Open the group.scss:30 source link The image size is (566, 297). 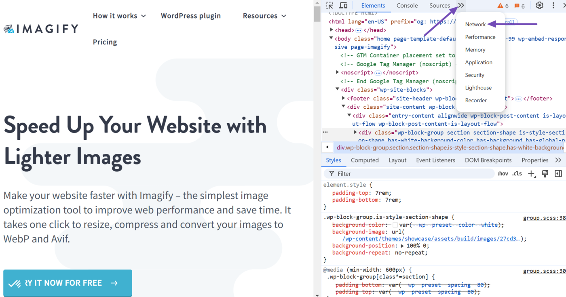(544, 271)
